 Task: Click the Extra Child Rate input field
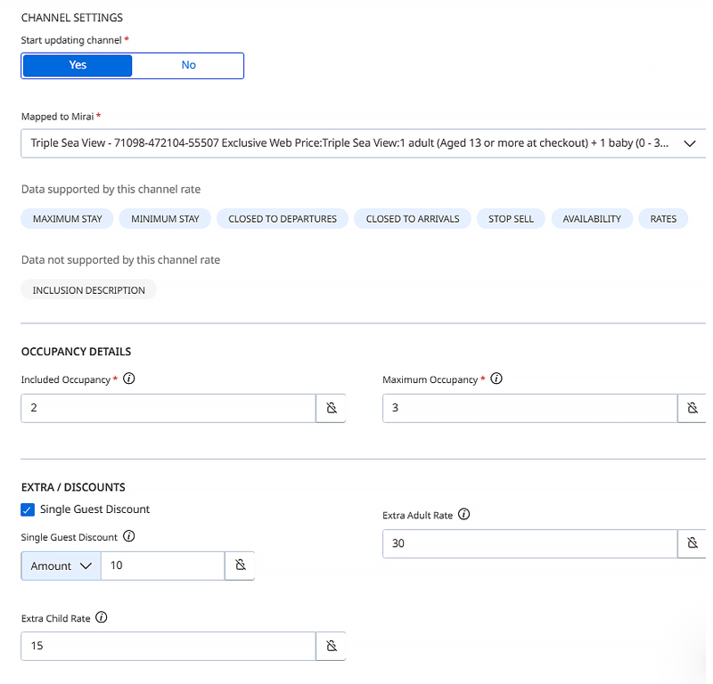point(168,646)
